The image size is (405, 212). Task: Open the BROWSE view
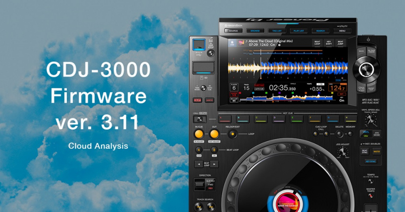(255, 31)
